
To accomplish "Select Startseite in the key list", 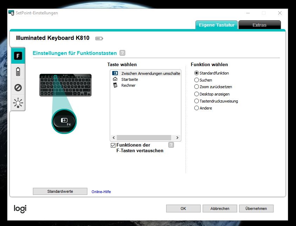I will pyautogui.click(x=129, y=79).
